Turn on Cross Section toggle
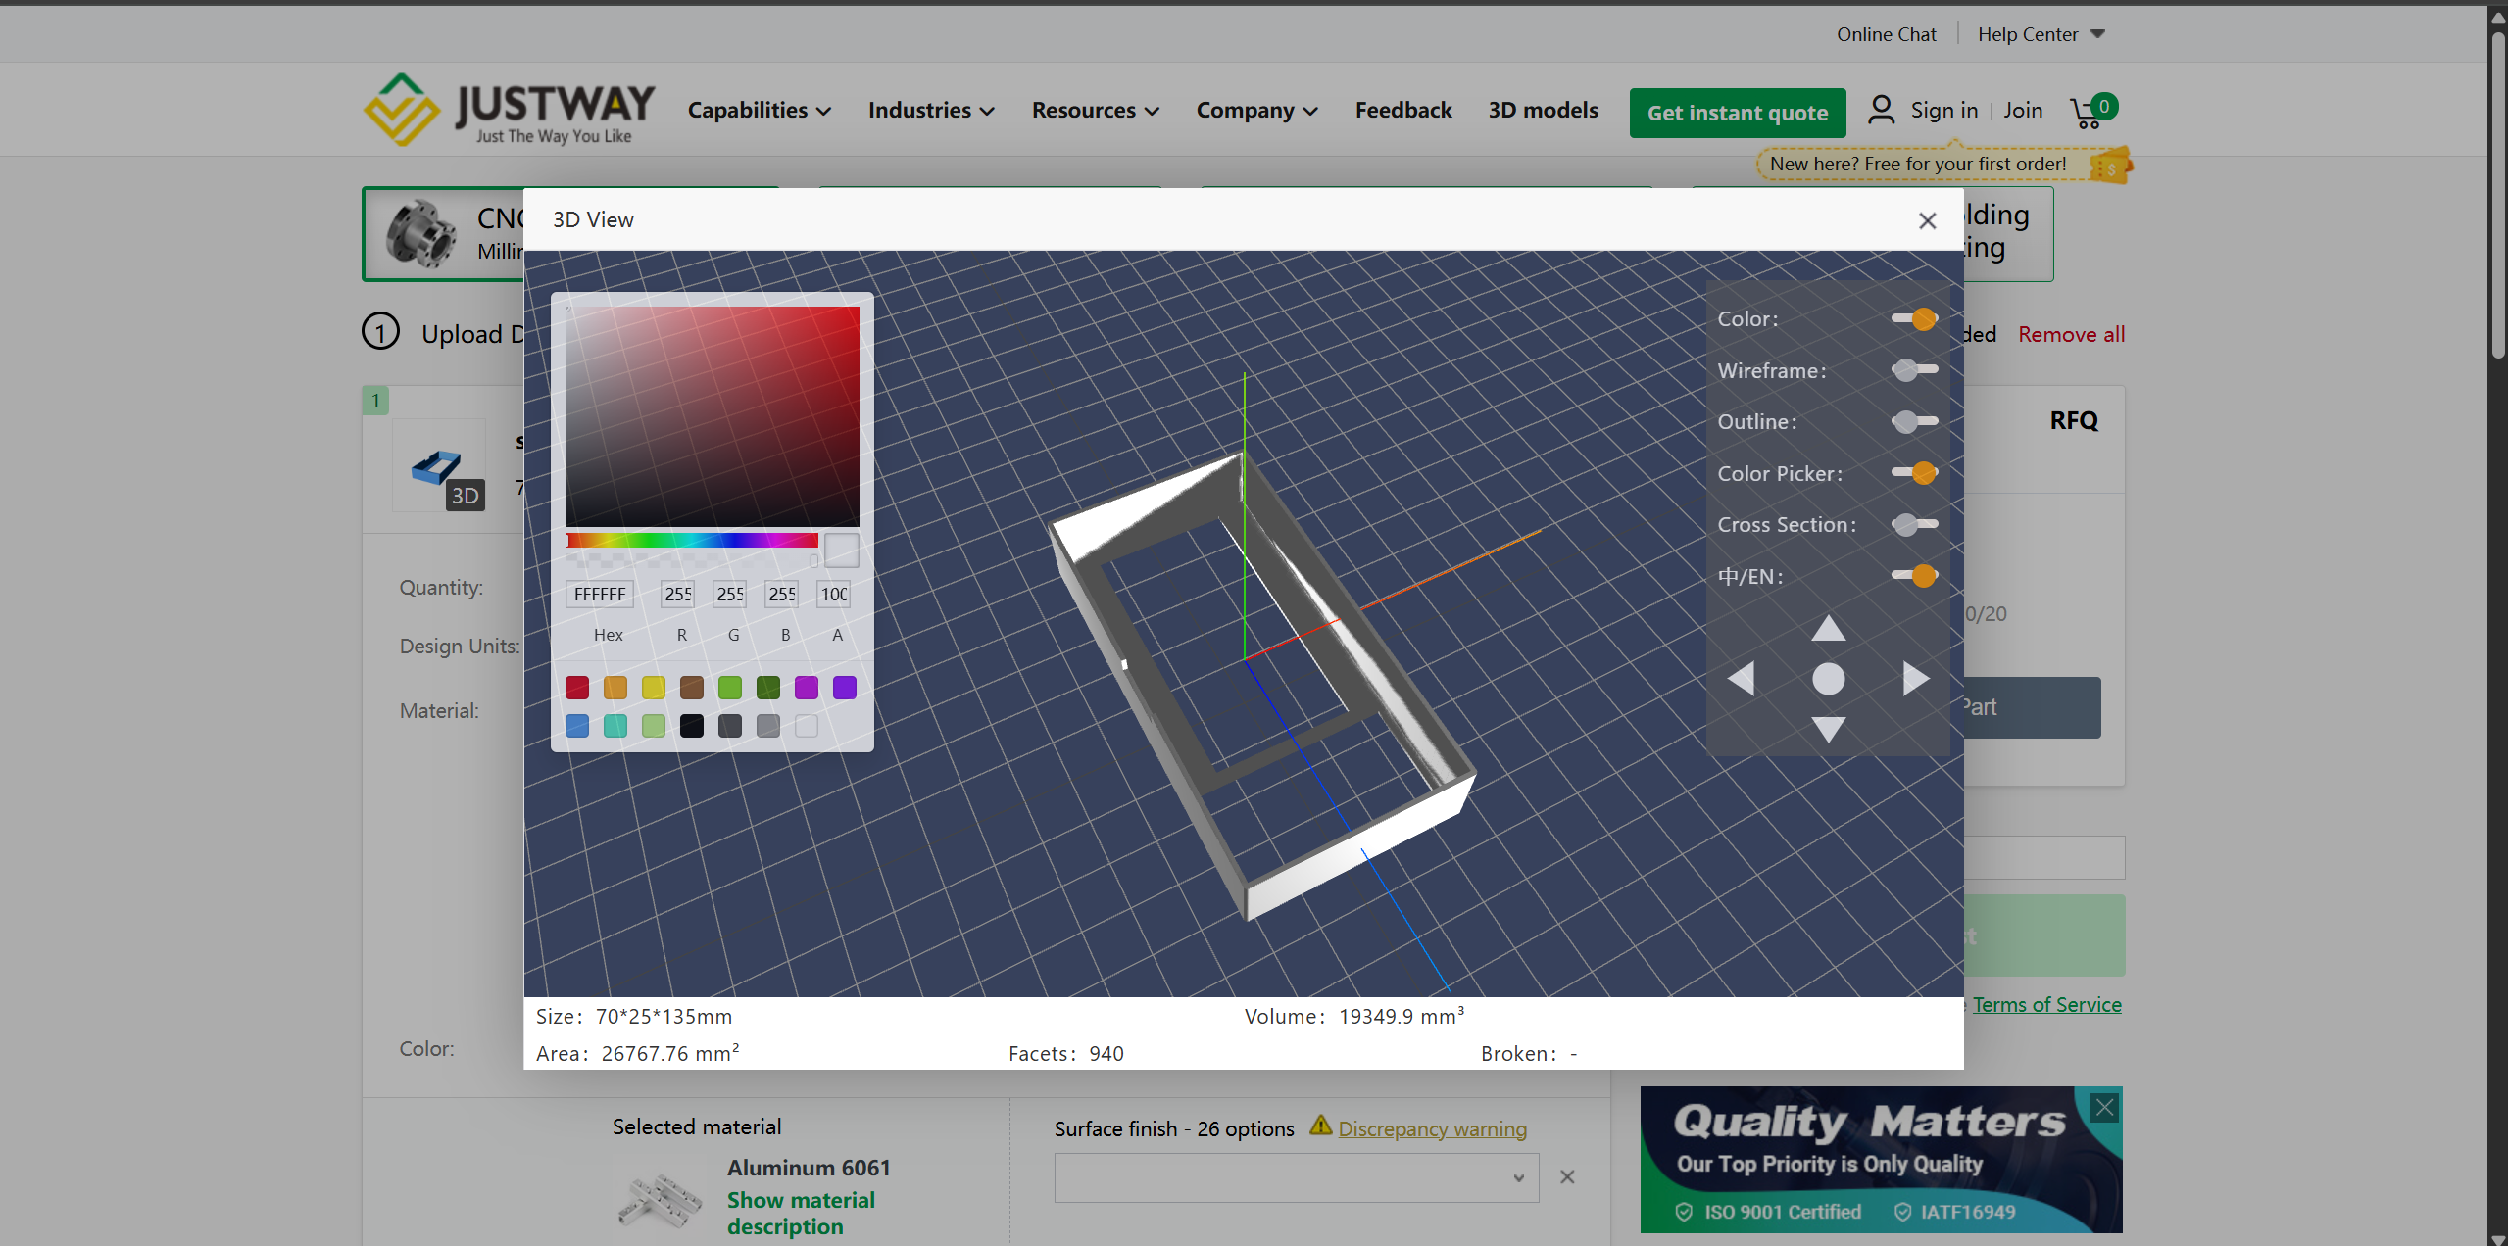The width and height of the screenshot is (2508, 1246). pyautogui.click(x=1914, y=524)
